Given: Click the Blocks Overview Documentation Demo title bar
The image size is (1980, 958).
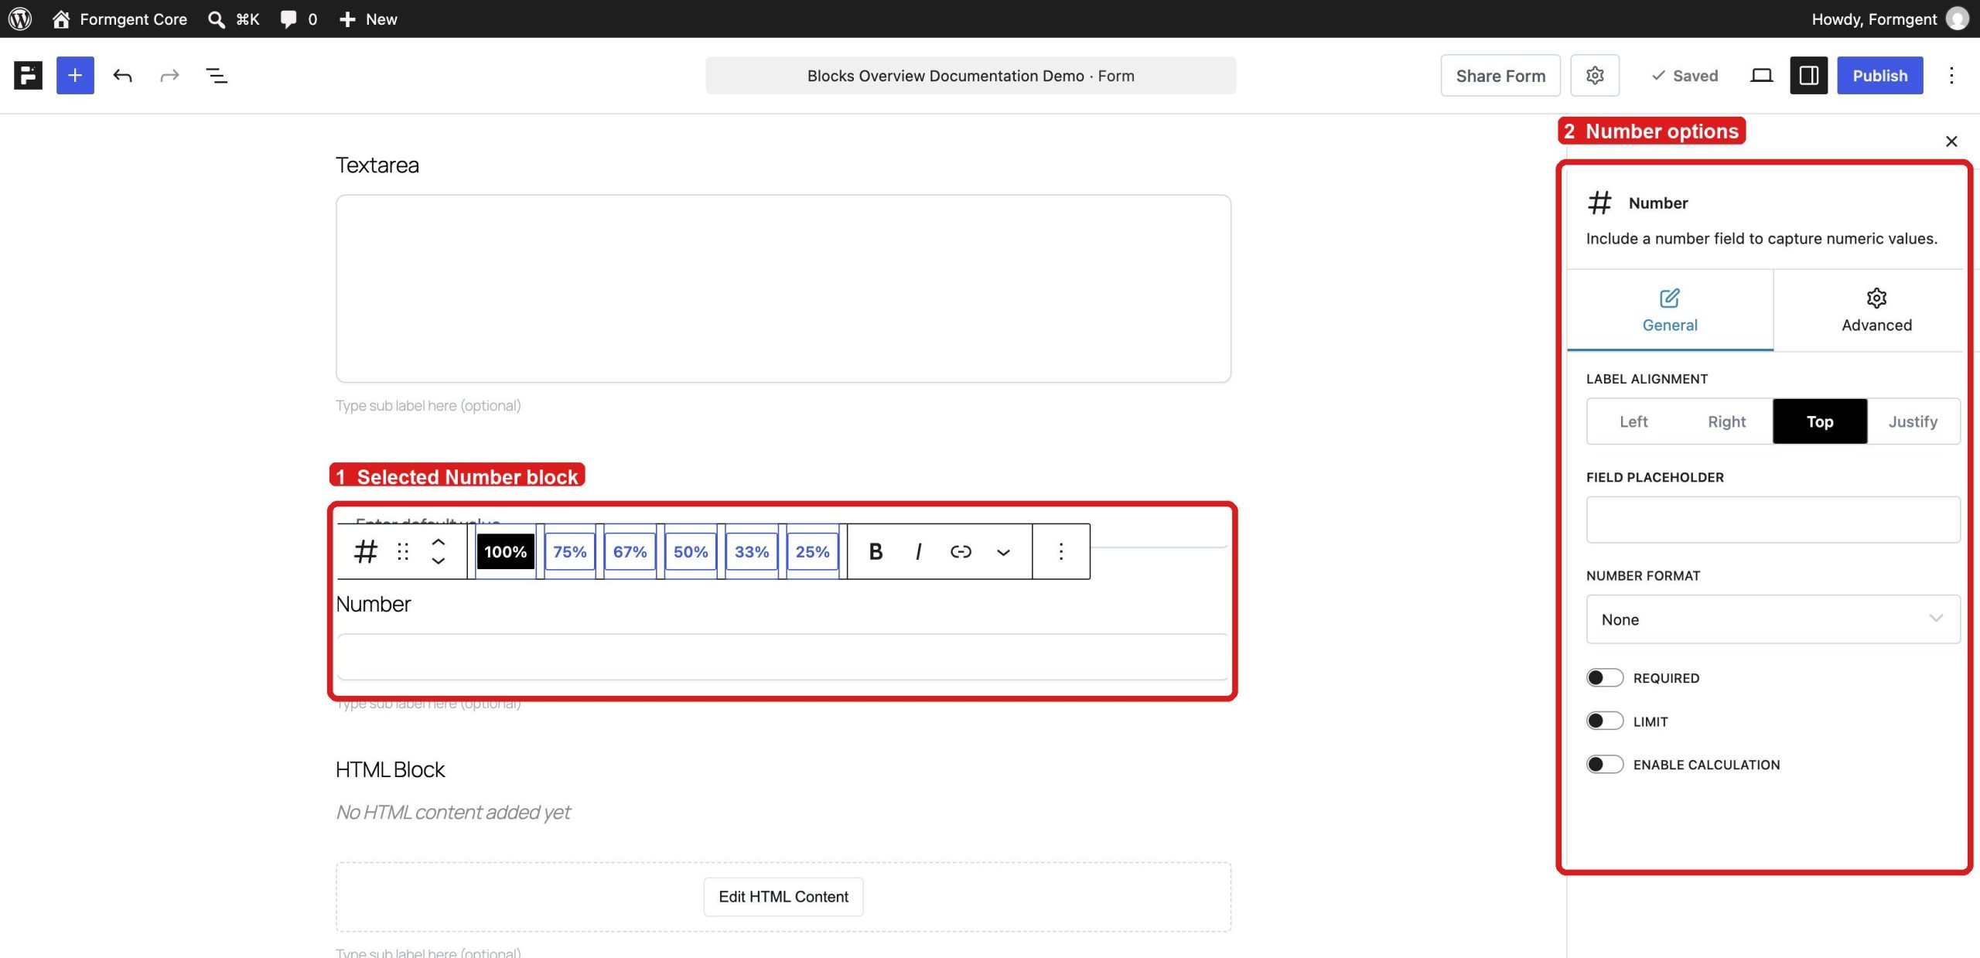Looking at the screenshot, I should click(x=971, y=75).
